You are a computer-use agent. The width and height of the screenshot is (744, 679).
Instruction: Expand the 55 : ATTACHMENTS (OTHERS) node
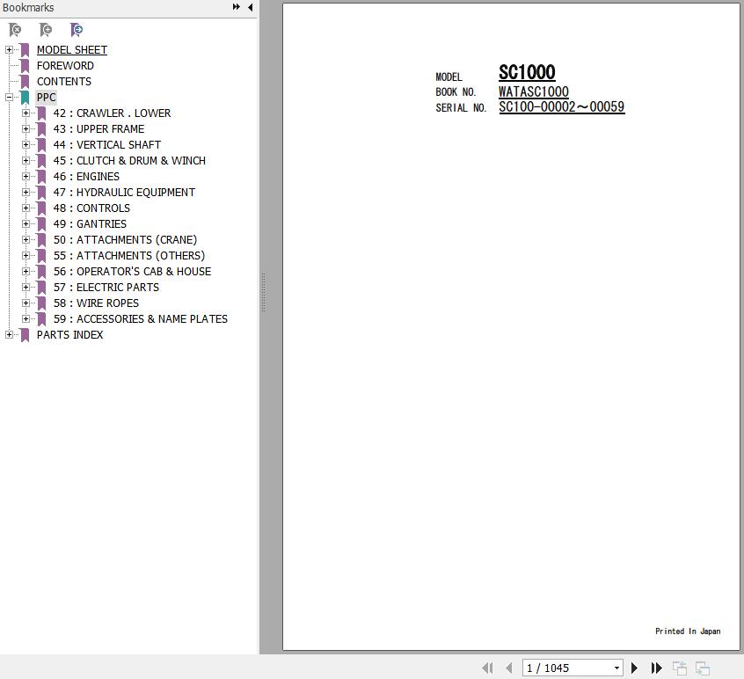(x=26, y=255)
